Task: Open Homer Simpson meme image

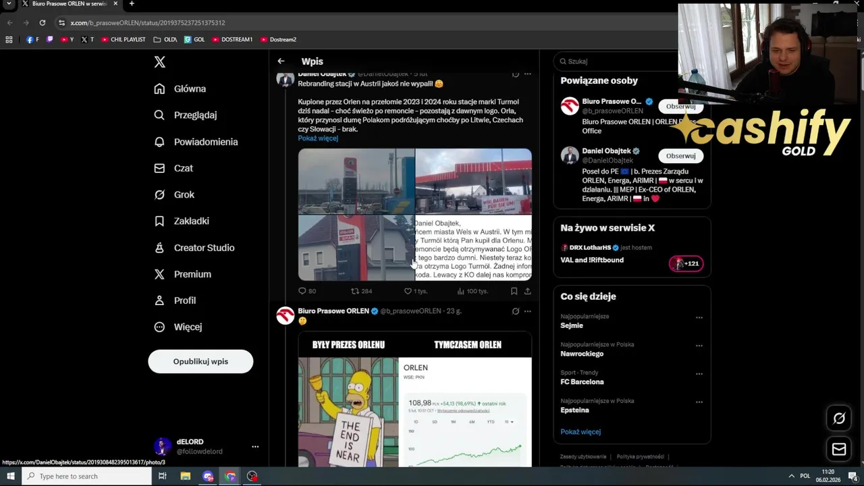Action: pyautogui.click(x=415, y=398)
